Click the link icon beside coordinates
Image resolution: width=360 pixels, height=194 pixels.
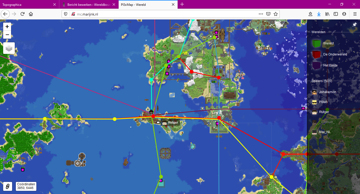(8, 186)
